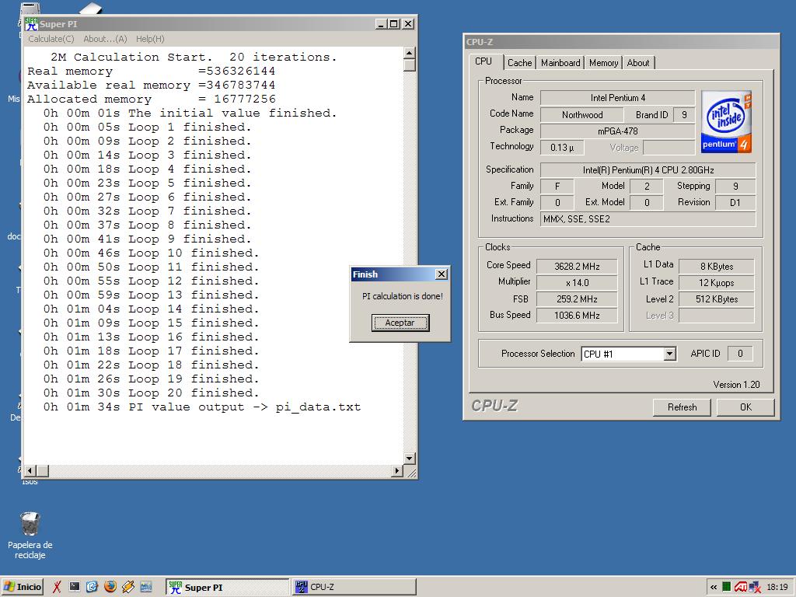
Task: Click the Inicio start button
Action: coord(23,587)
